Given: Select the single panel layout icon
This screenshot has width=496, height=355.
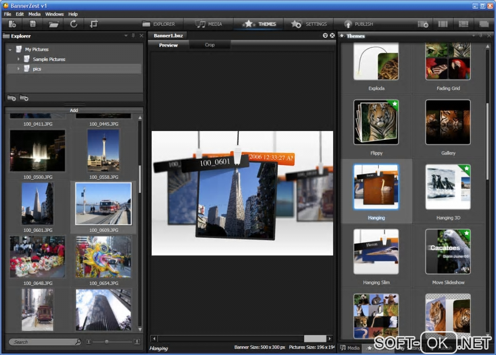Looking at the screenshot, I should (484, 24).
